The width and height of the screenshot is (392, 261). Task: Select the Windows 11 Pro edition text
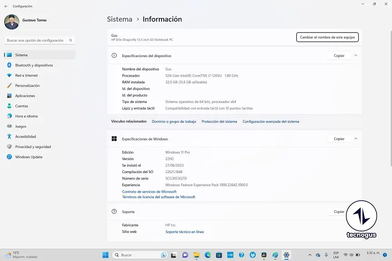(x=177, y=152)
